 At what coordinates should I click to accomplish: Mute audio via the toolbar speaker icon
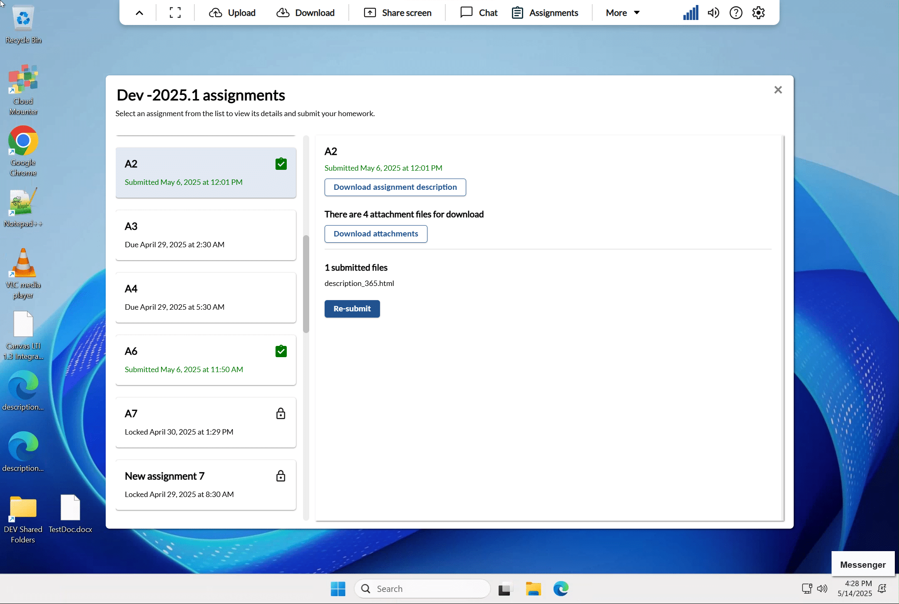(713, 12)
